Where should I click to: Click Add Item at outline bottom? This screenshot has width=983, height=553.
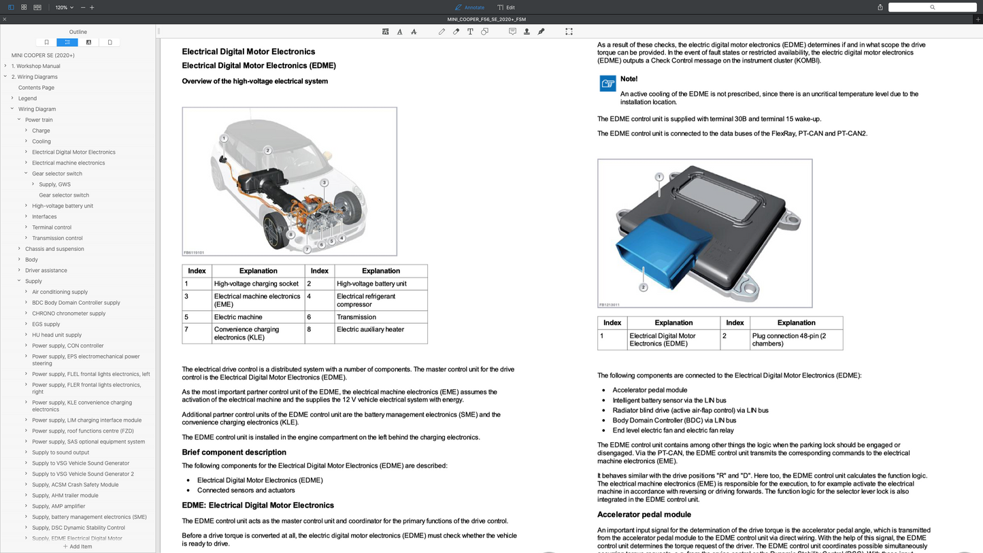[78, 546]
